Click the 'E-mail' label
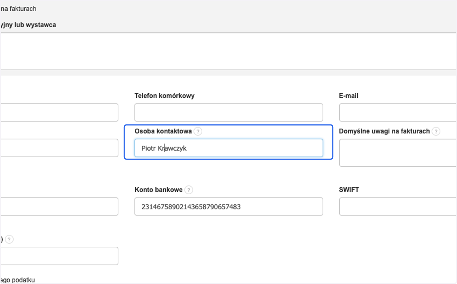This screenshot has height=284, width=457. (x=349, y=96)
